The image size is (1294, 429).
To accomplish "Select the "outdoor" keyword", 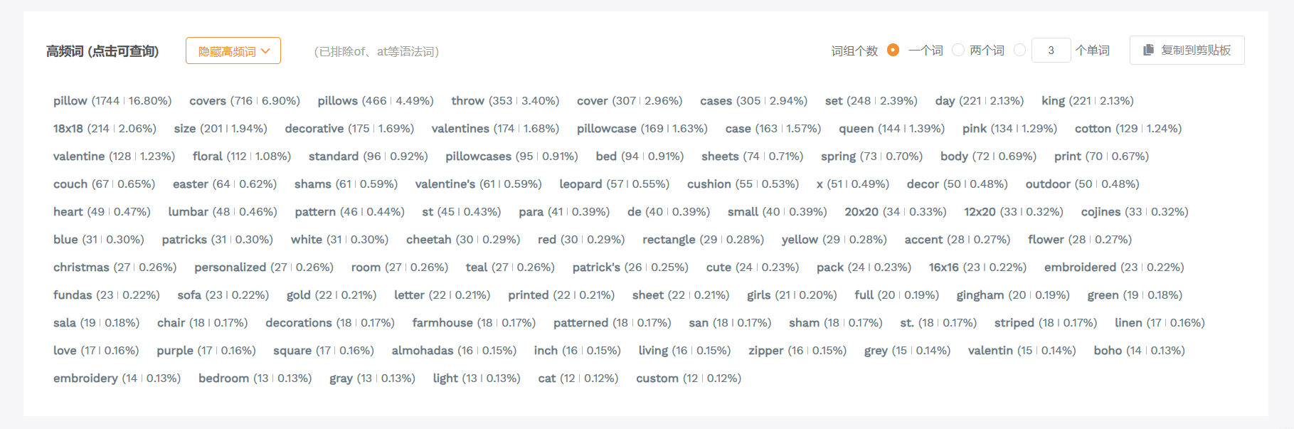I will click(x=1048, y=184).
